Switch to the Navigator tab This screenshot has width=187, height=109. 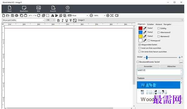pyautogui.click(x=167, y=24)
